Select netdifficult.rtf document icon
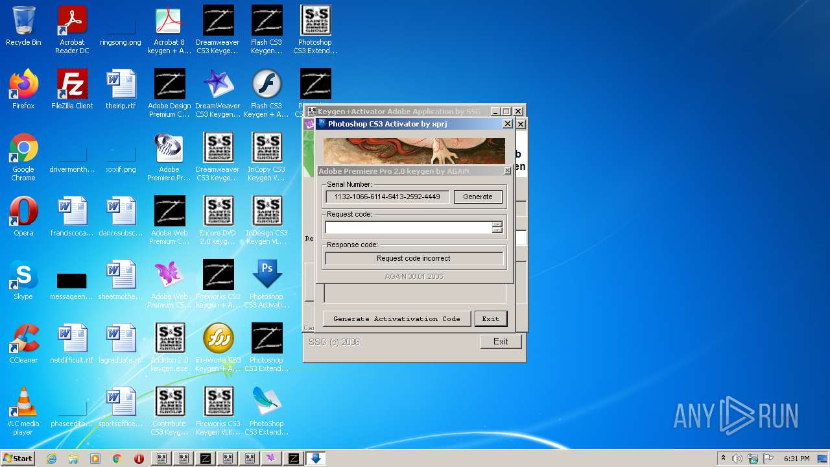Image resolution: width=830 pixels, height=467 pixels. click(x=72, y=344)
